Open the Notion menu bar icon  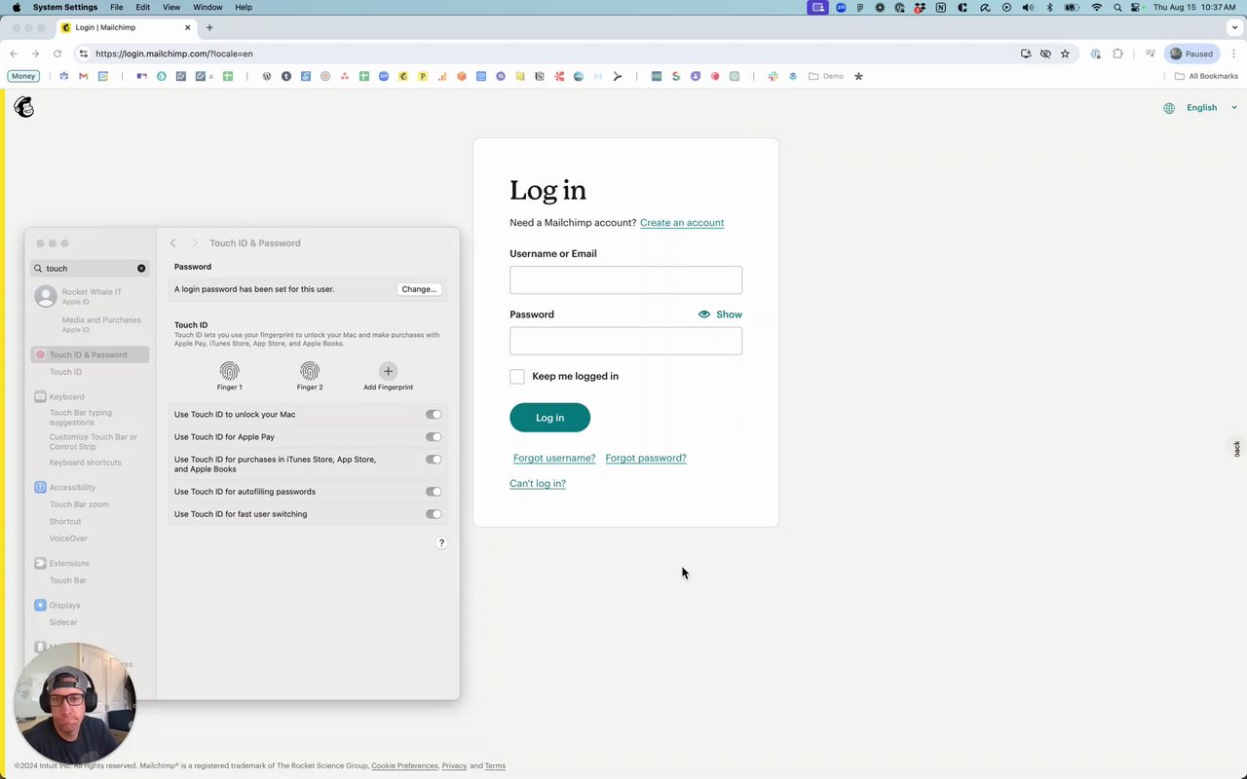click(x=940, y=7)
